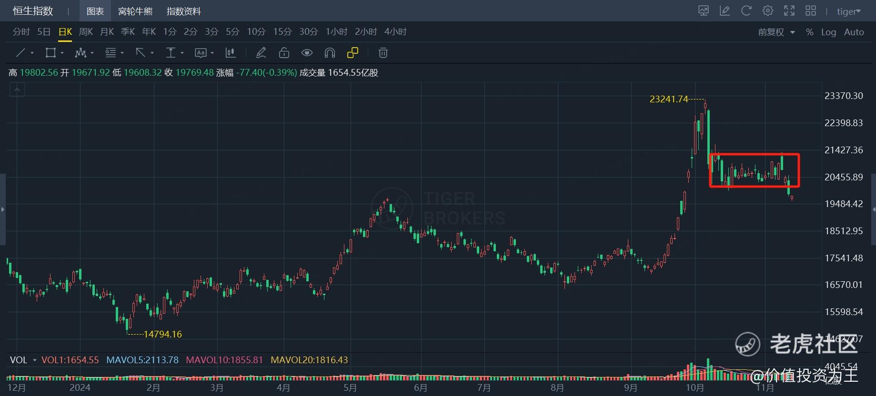Open chart settings gear
This screenshot has height=396, width=876.
(768, 11)
